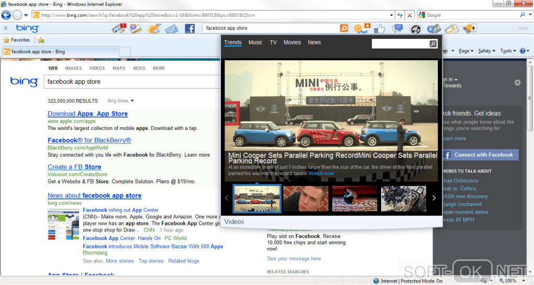534x285 pixels.
Task: Select the Mini Cooper video thumbnail
Action: pyautogui.click(x=257, y=199)
